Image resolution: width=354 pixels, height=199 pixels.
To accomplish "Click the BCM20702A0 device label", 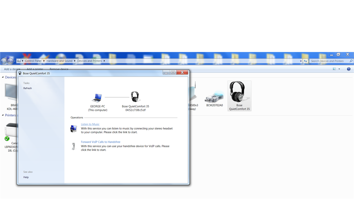I will click(x=214, y=105).
